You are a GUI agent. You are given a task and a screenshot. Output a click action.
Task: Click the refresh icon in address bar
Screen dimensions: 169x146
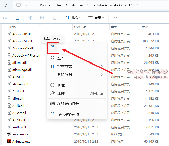(x=5, y=5)
